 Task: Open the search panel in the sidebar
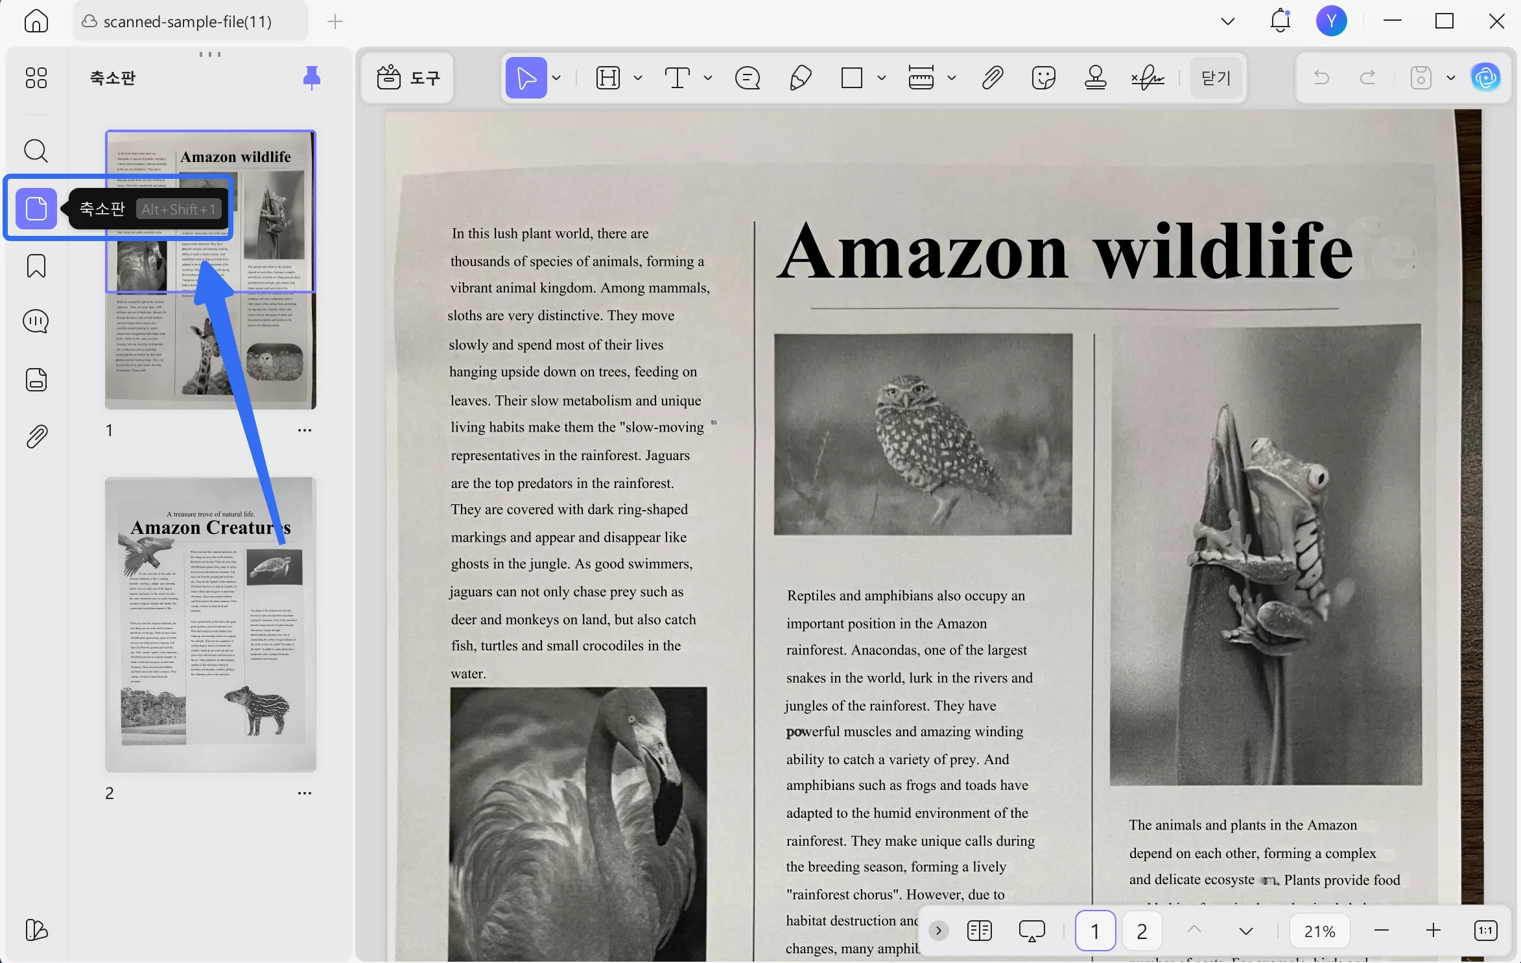pos(36,151)
